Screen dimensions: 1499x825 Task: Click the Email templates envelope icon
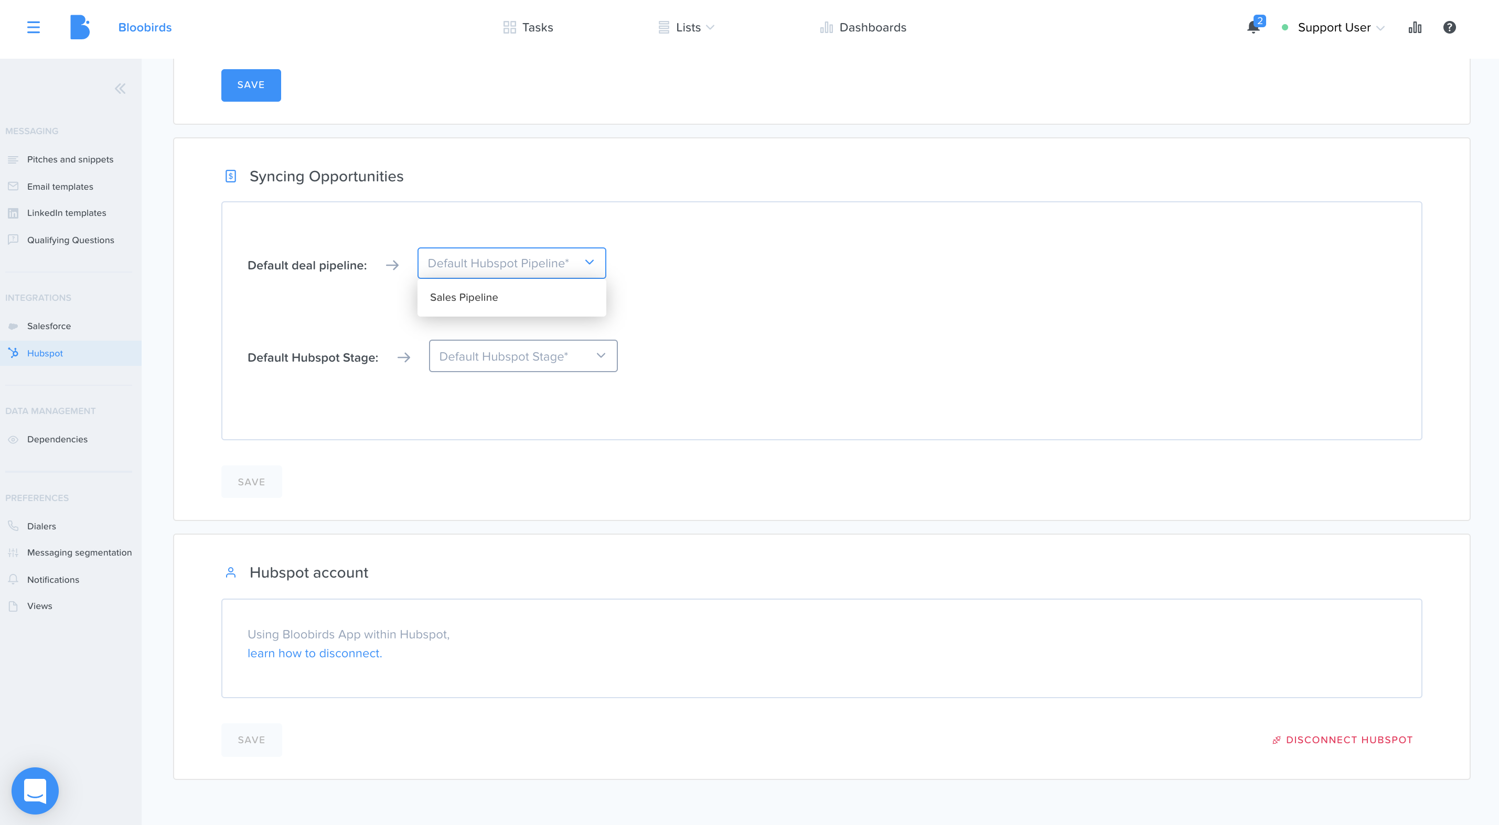pyautogui.click(x=13, y=186)
